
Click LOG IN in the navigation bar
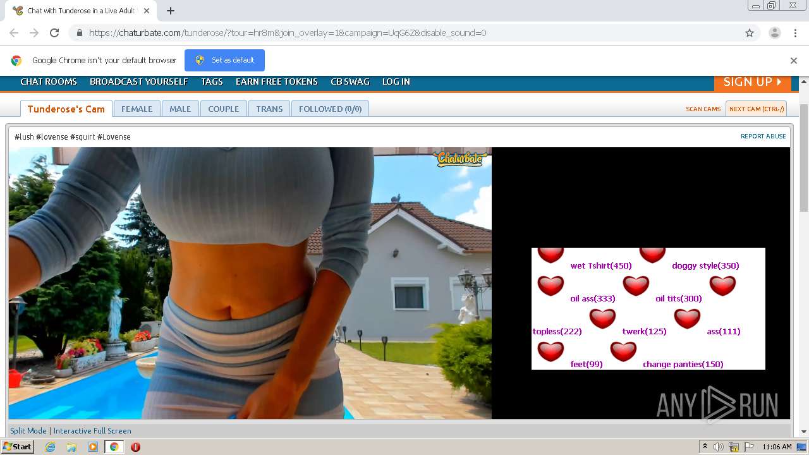396,82
